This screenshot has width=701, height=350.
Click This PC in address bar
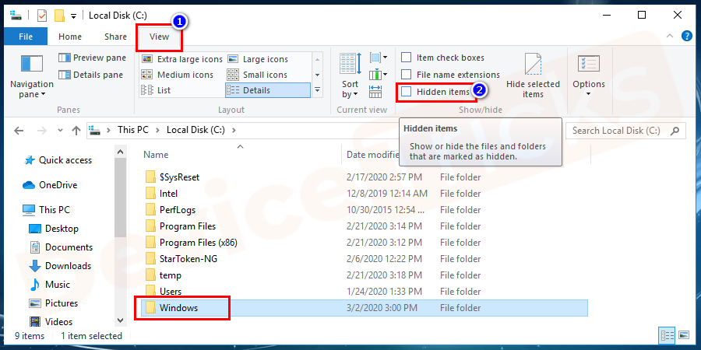pos(132,130)
